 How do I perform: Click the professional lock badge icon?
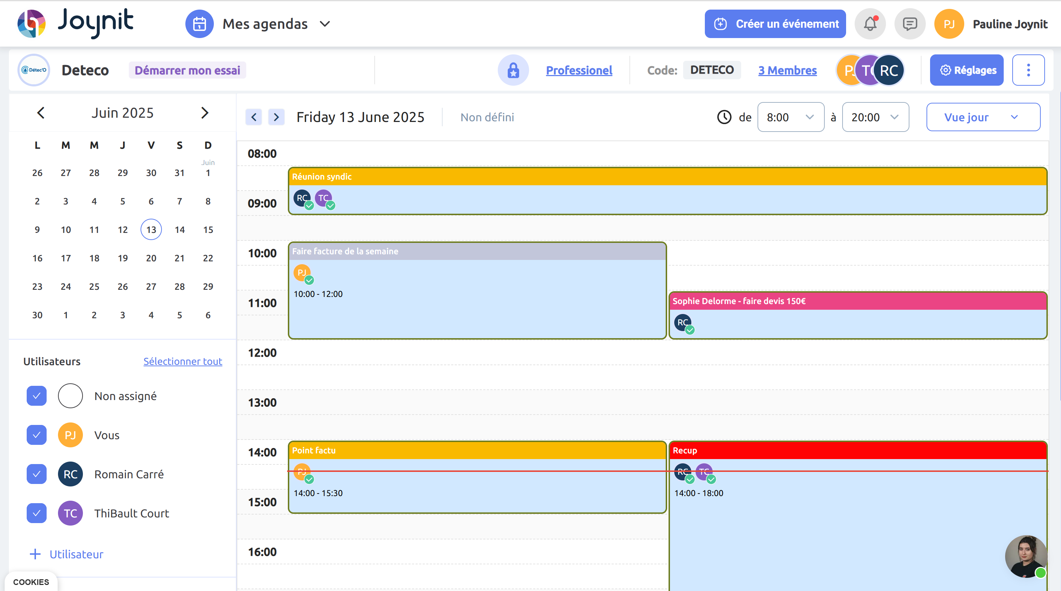(513, 70)
